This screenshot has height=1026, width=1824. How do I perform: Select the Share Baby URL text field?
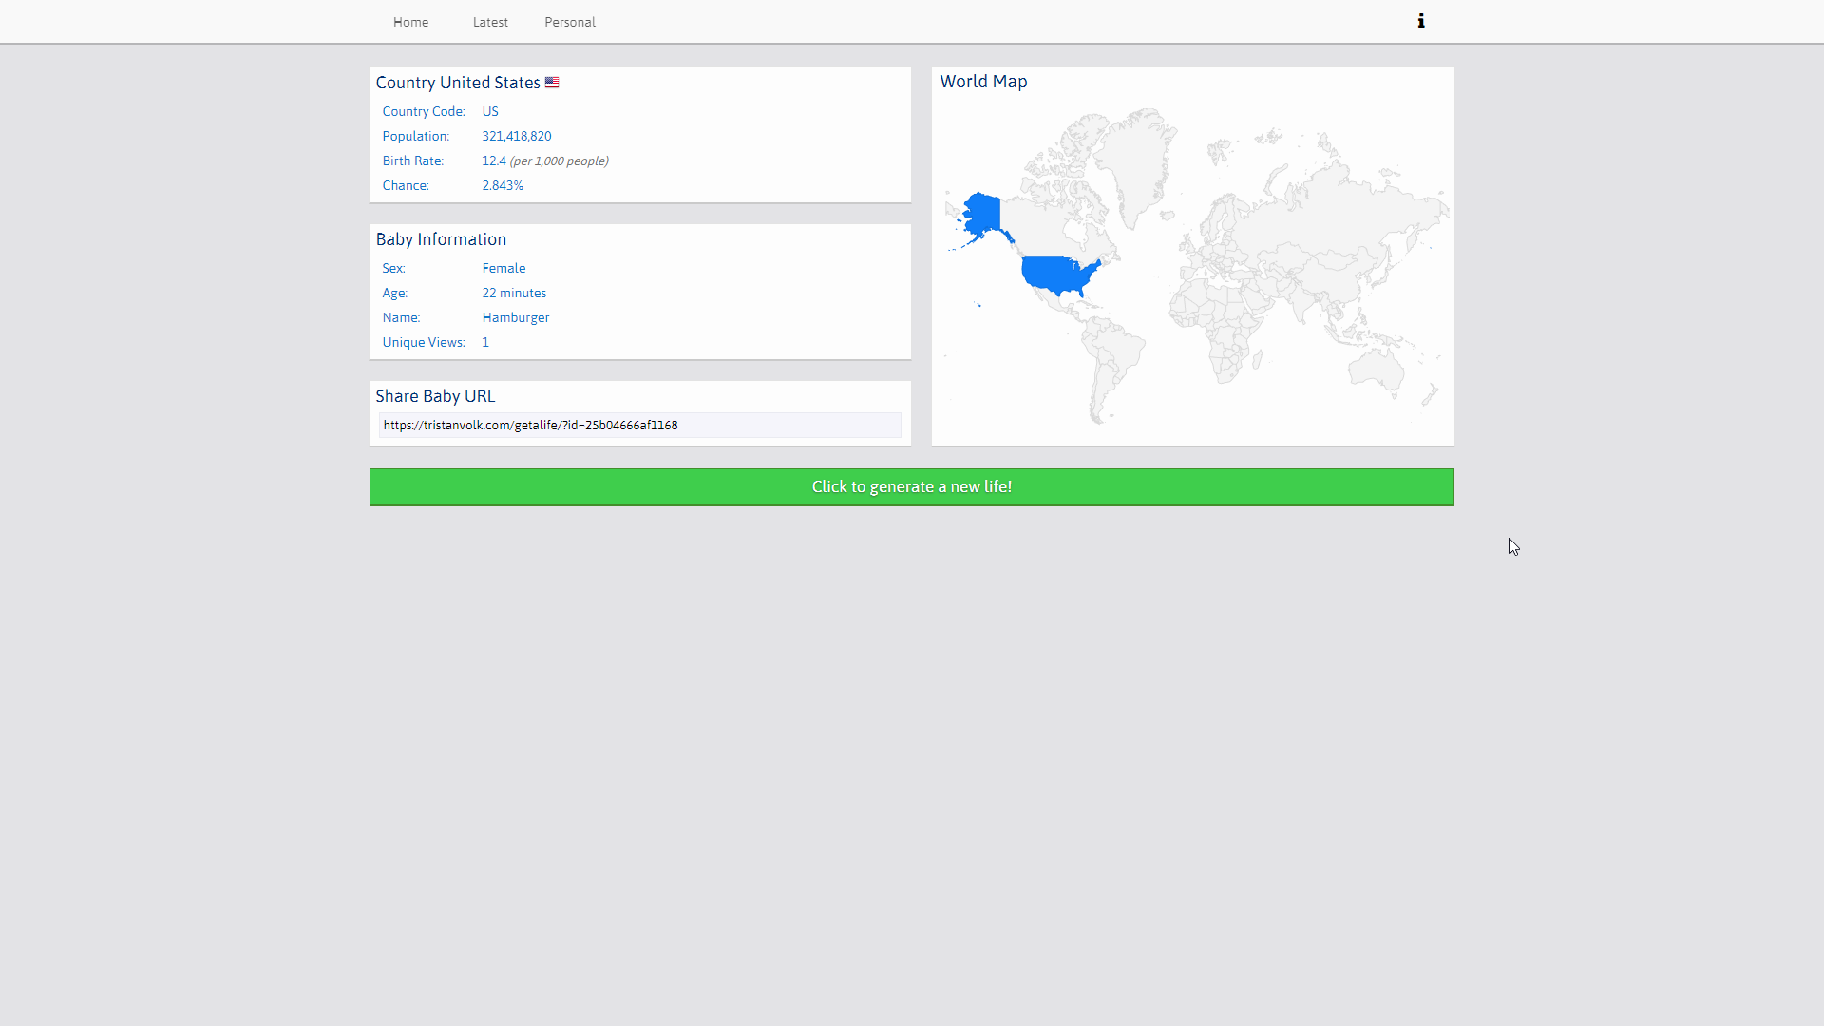pyautogui.click(x=638, y=425)
